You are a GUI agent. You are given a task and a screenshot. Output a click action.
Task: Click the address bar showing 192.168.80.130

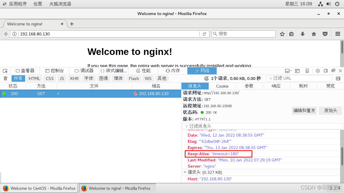(109, 34)
